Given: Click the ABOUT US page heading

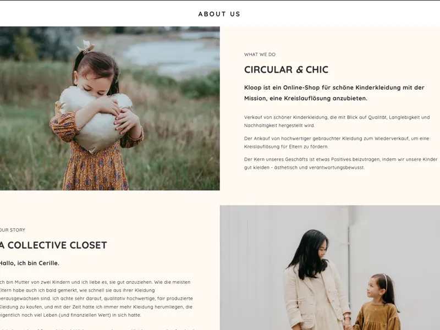Looking at the screenshot, I should (219, 14).
